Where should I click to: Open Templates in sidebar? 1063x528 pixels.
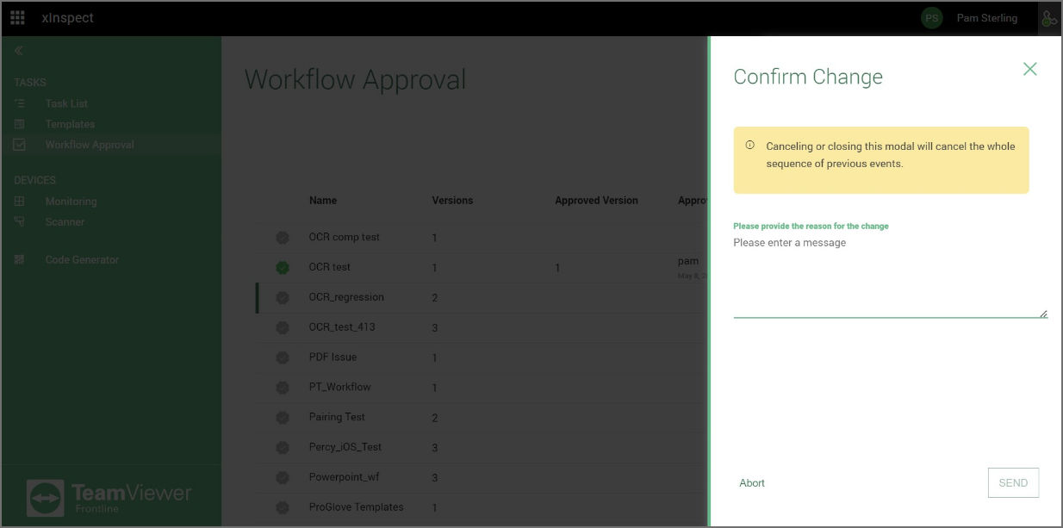(x=70, y=124)
